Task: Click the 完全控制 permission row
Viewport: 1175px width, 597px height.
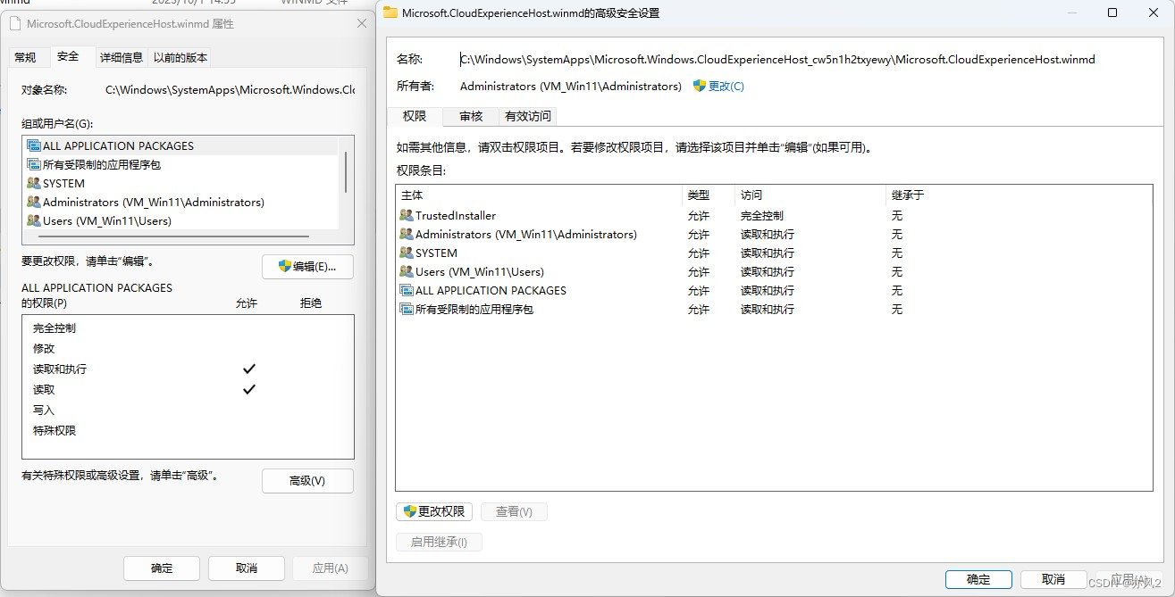Action: [x=188, y=328]
